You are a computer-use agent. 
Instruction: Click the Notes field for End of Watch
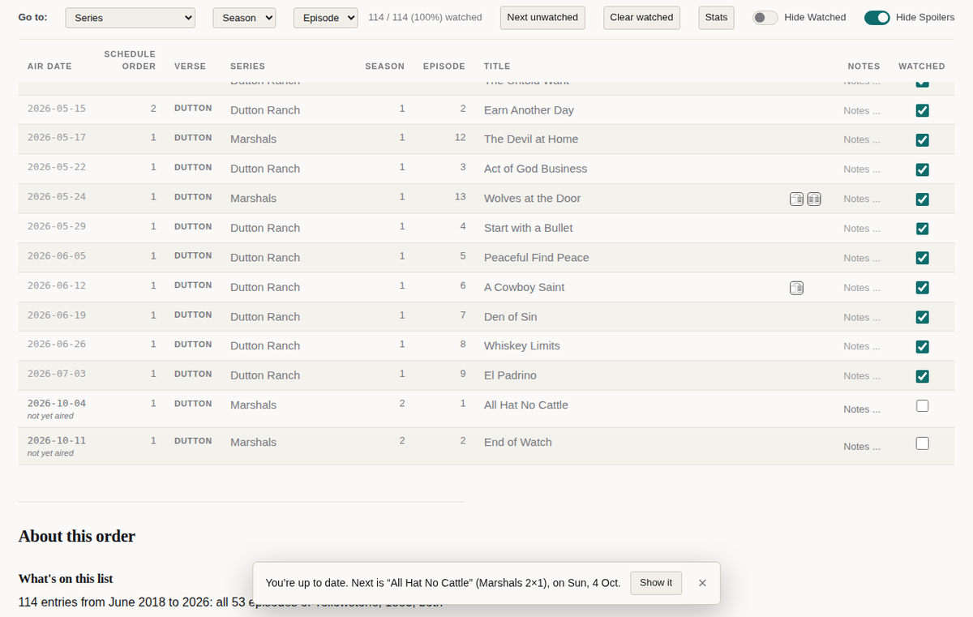click(862, 447)
